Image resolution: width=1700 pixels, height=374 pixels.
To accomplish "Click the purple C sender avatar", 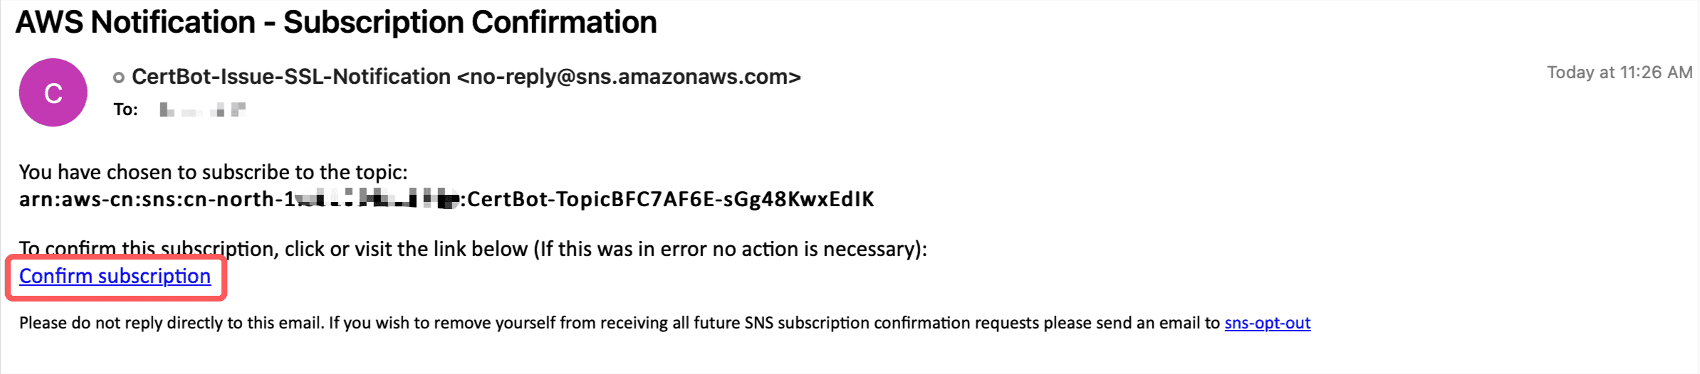I will (x=53, y=92).
